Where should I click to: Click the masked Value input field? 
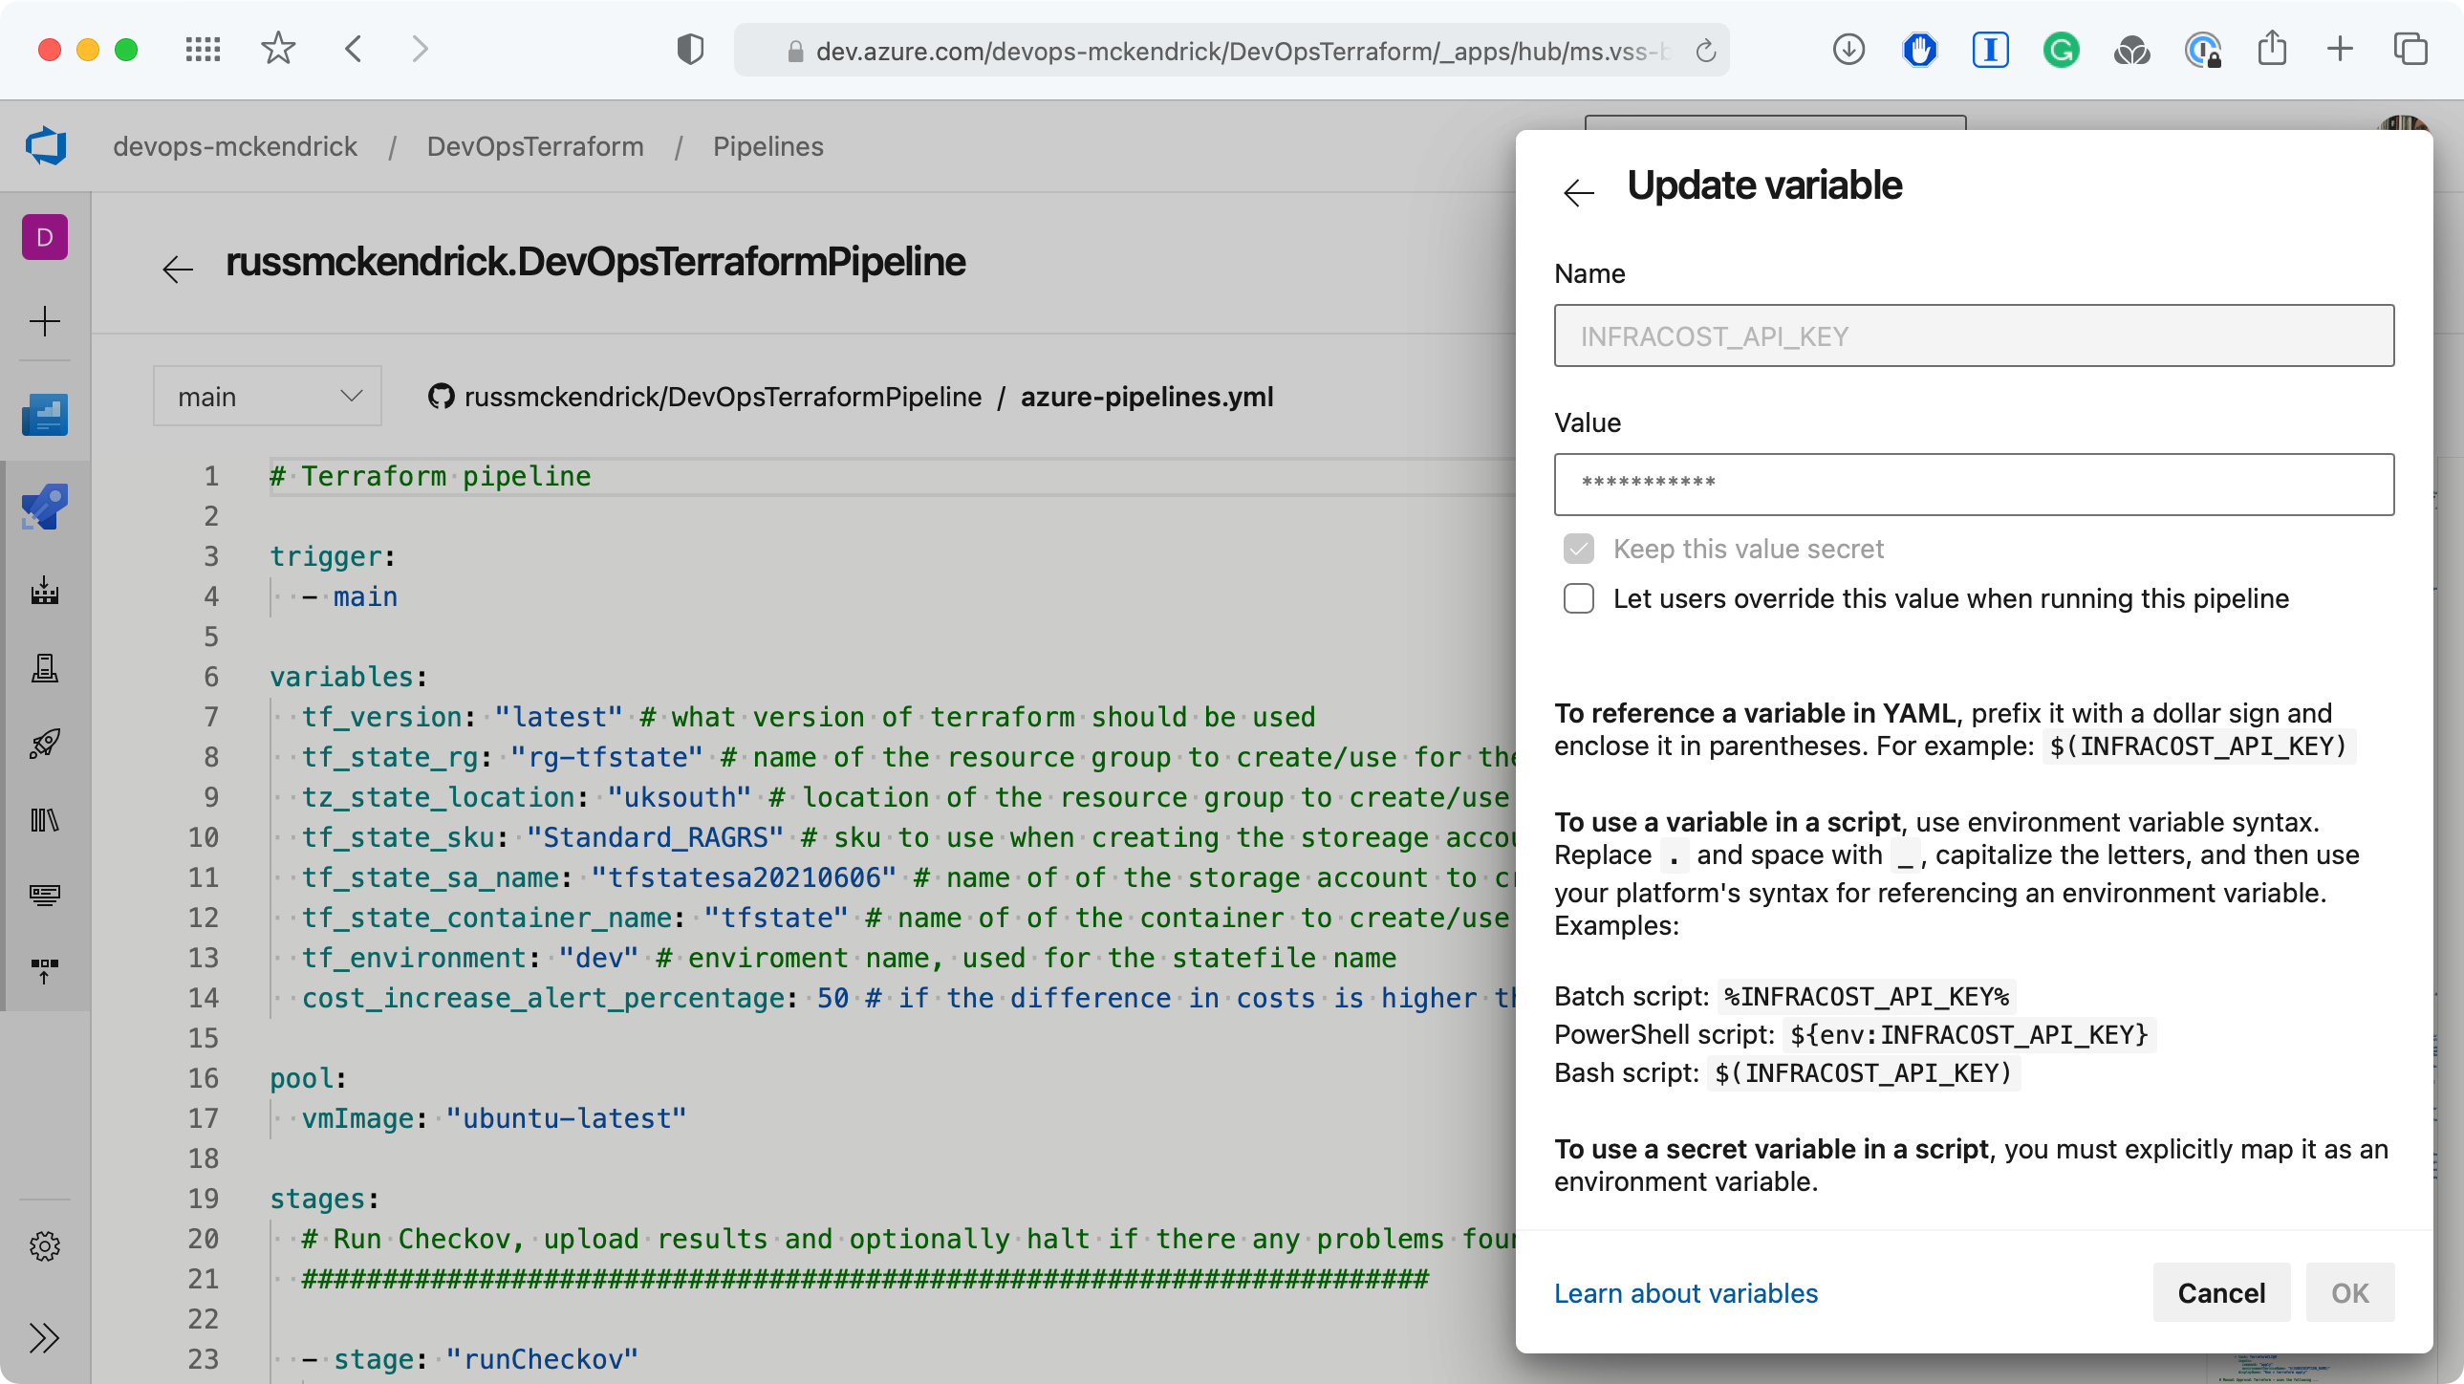tap(1975, 484)
